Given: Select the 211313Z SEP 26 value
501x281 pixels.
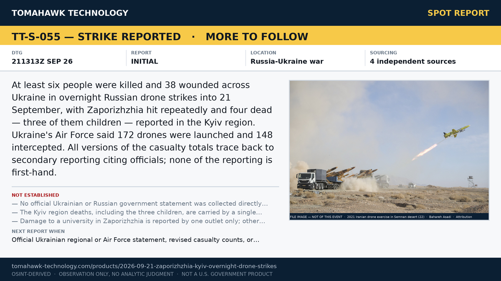Looking at the screenshot, I should coord(42,62).
